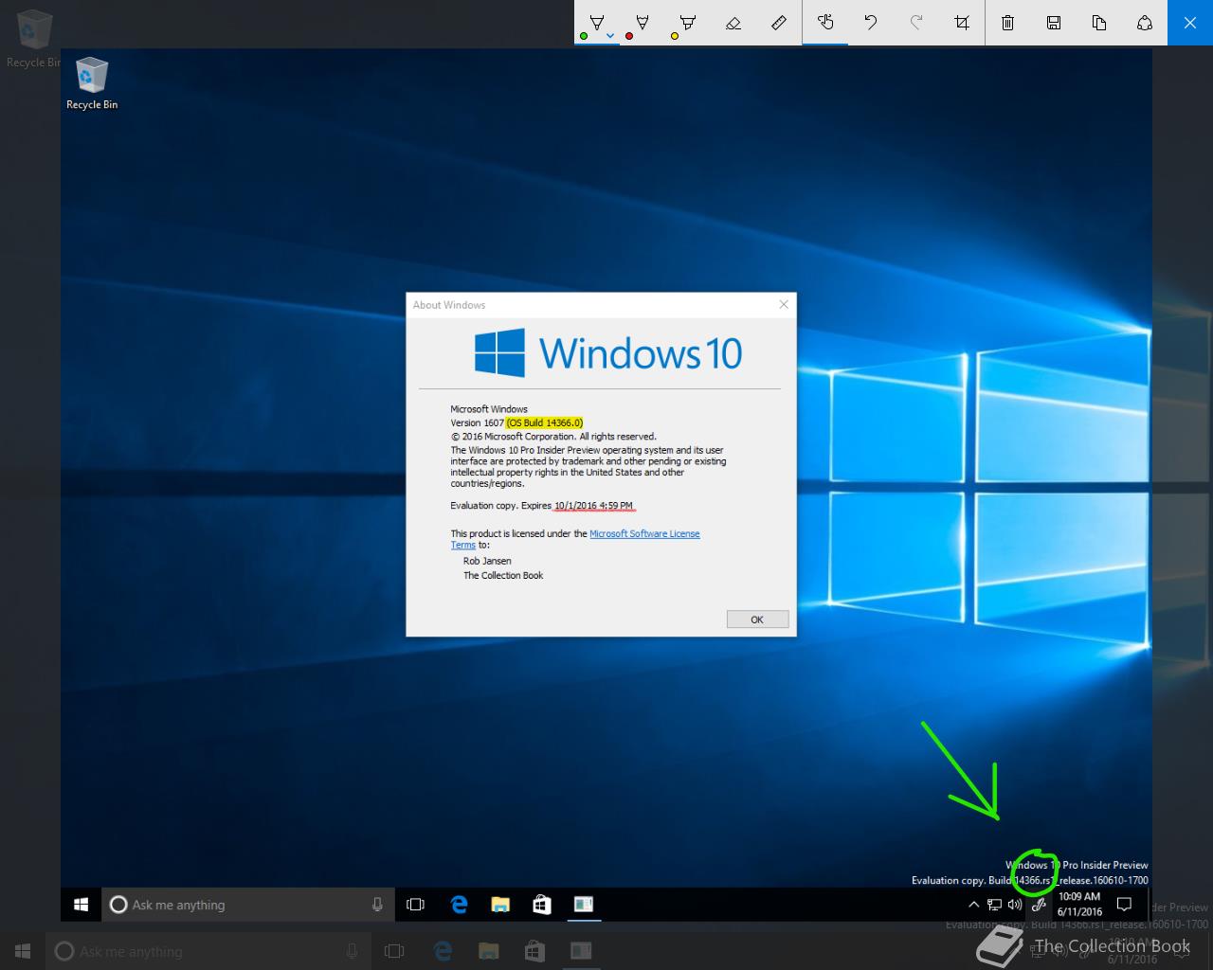Image resolution: width=1213 pixels, height=970 pixels.
Task: Open the dimmed Task View button on bottom taskbar
Action: click(x=394, y=951)
